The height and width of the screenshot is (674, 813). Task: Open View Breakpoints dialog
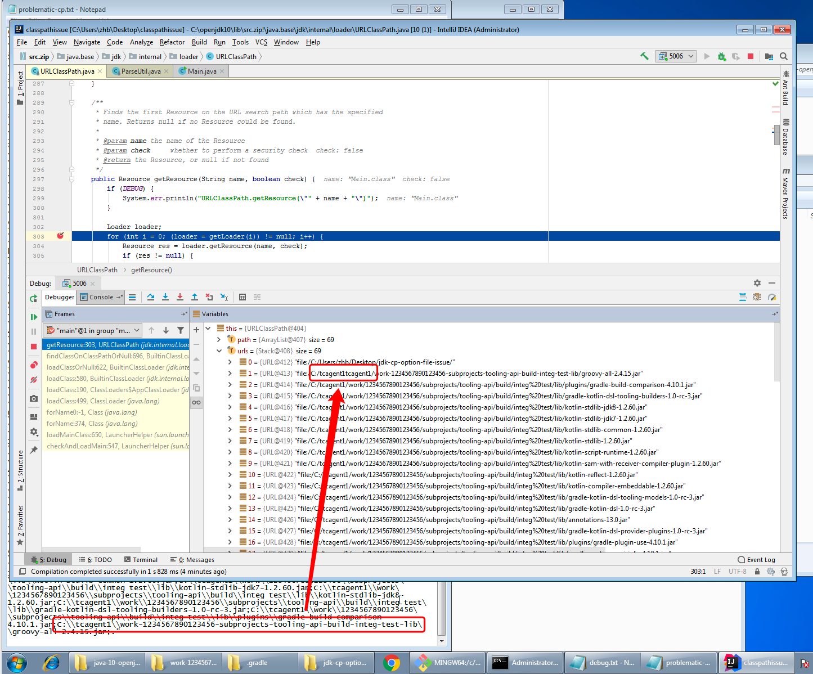pos(33,365)
